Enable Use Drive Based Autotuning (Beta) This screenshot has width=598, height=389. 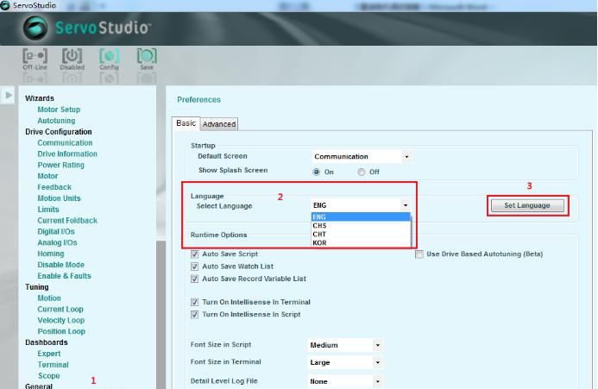coord(419,254)
